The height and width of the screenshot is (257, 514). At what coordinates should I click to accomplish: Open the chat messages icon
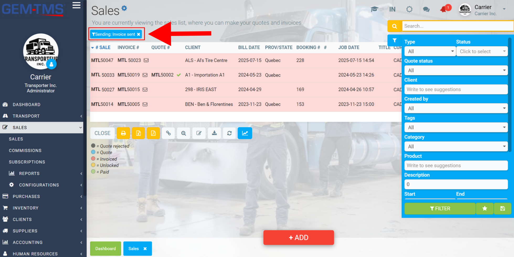(426, 9)
